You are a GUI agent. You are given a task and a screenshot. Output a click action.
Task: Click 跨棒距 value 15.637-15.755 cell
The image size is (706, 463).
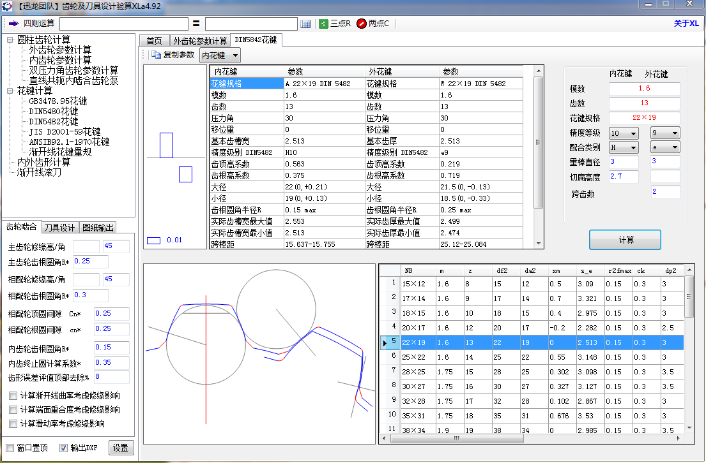tap(324, 244)
